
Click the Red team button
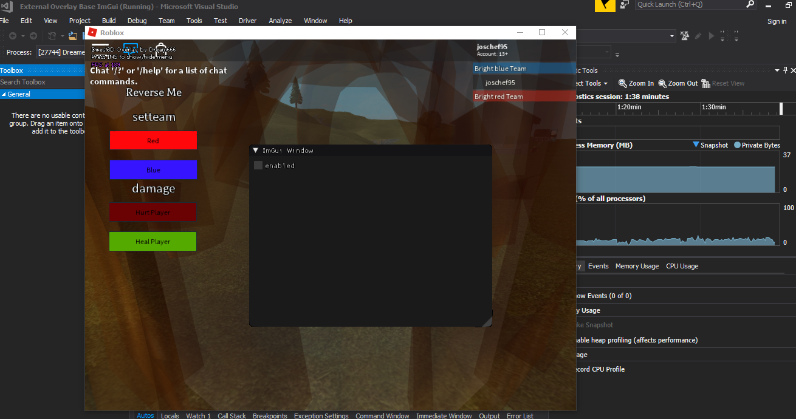tap(153, 140)
